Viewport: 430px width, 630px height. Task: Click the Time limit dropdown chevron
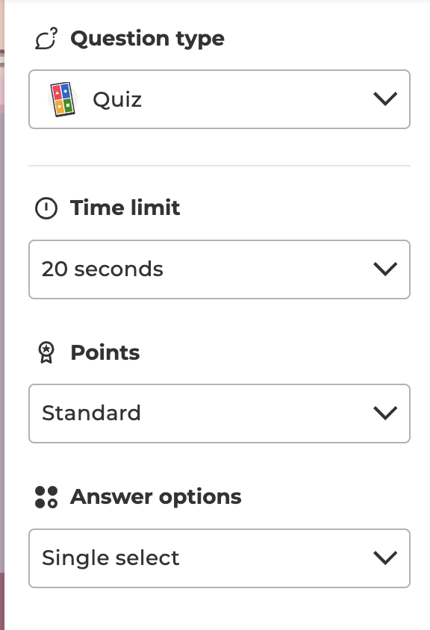[x=385, y=269]
